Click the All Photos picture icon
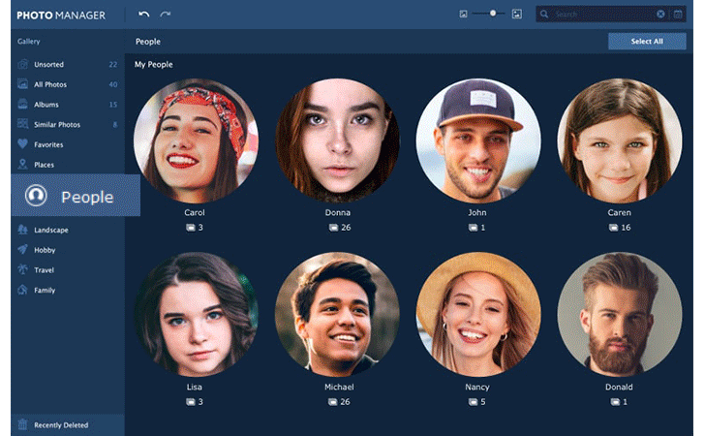Screen dimensions: 705x436 pos(22,83)
